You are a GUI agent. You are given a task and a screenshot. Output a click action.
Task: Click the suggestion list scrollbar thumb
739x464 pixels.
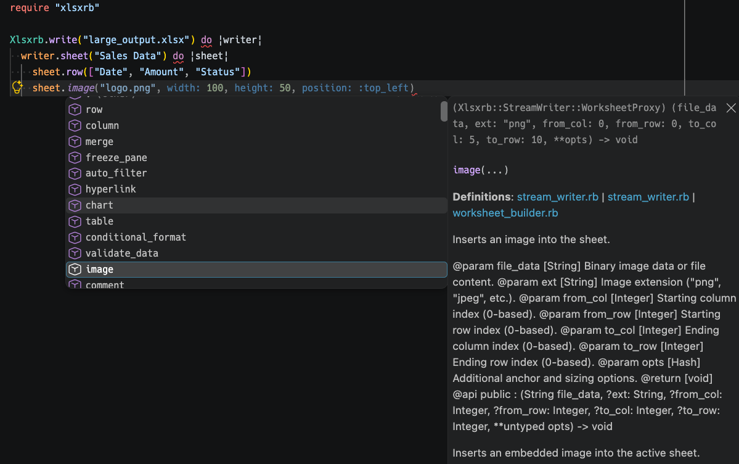point(444,112)
